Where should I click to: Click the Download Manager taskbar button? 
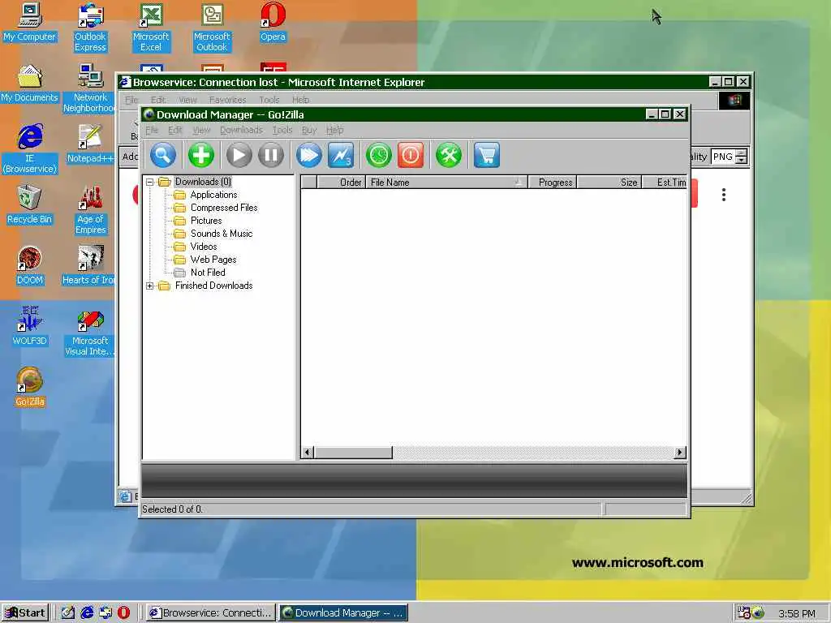343,613
